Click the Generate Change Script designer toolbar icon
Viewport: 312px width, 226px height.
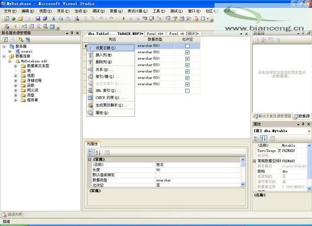click(x=7, y=27)
